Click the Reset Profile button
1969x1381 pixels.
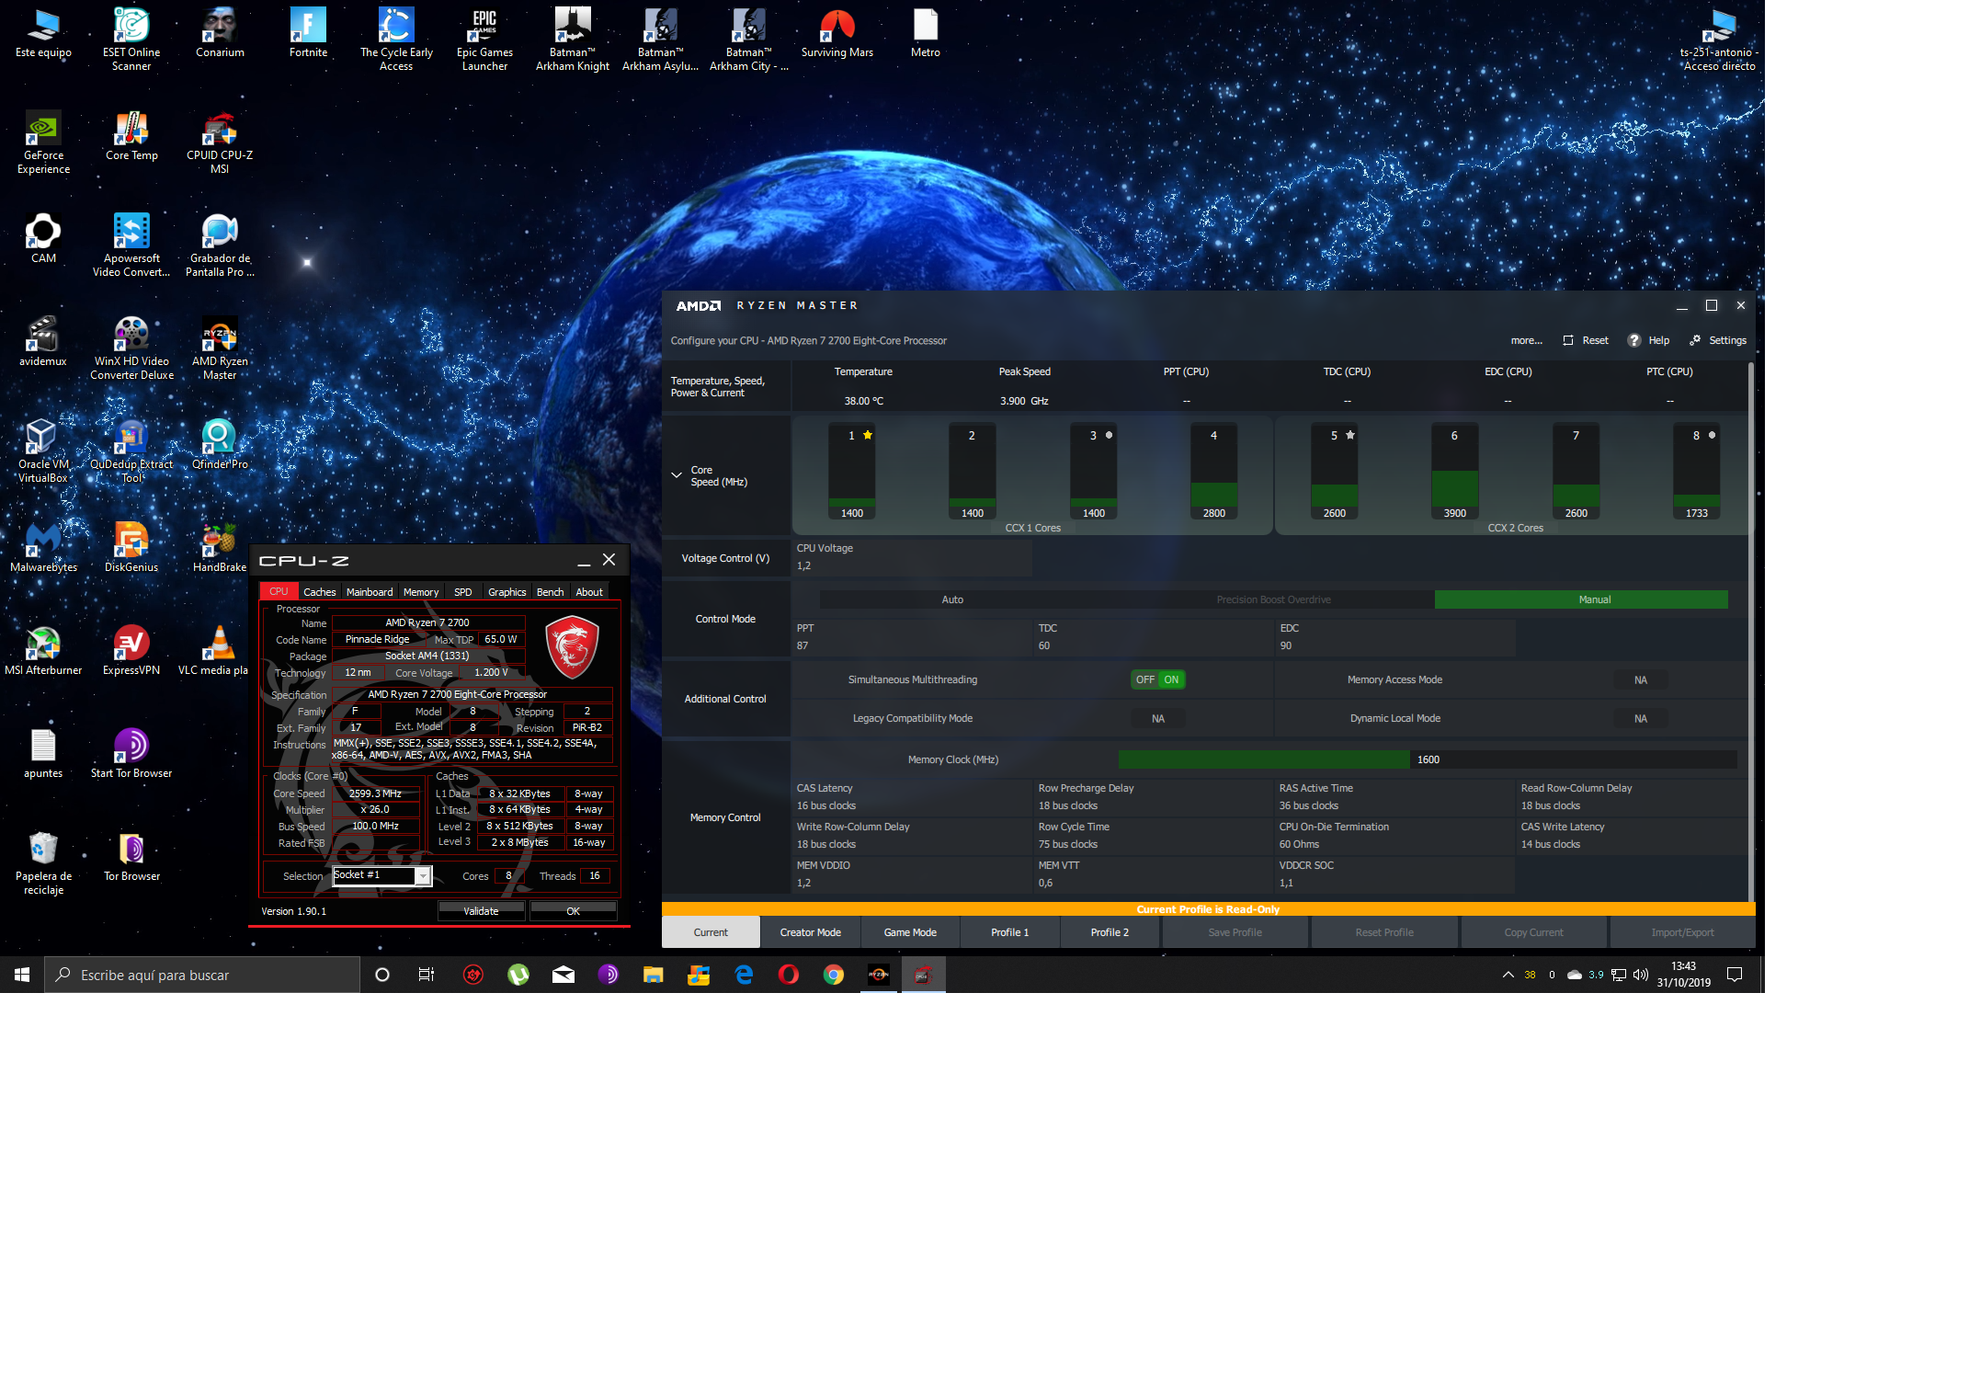tap(1383, 932)
